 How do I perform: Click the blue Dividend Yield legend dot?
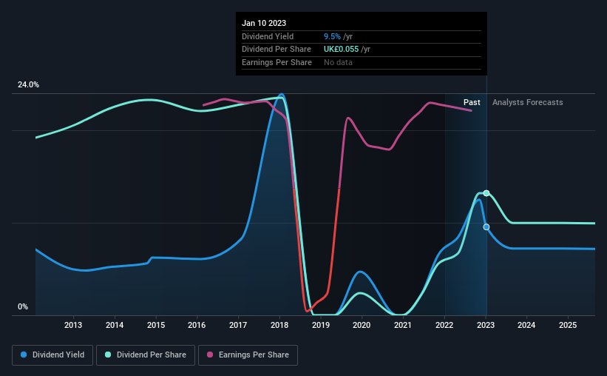(x=24, y=355)
